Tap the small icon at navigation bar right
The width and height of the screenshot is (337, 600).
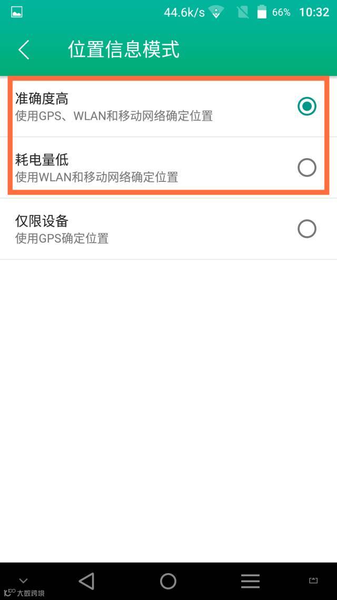(x=313, y=580)
